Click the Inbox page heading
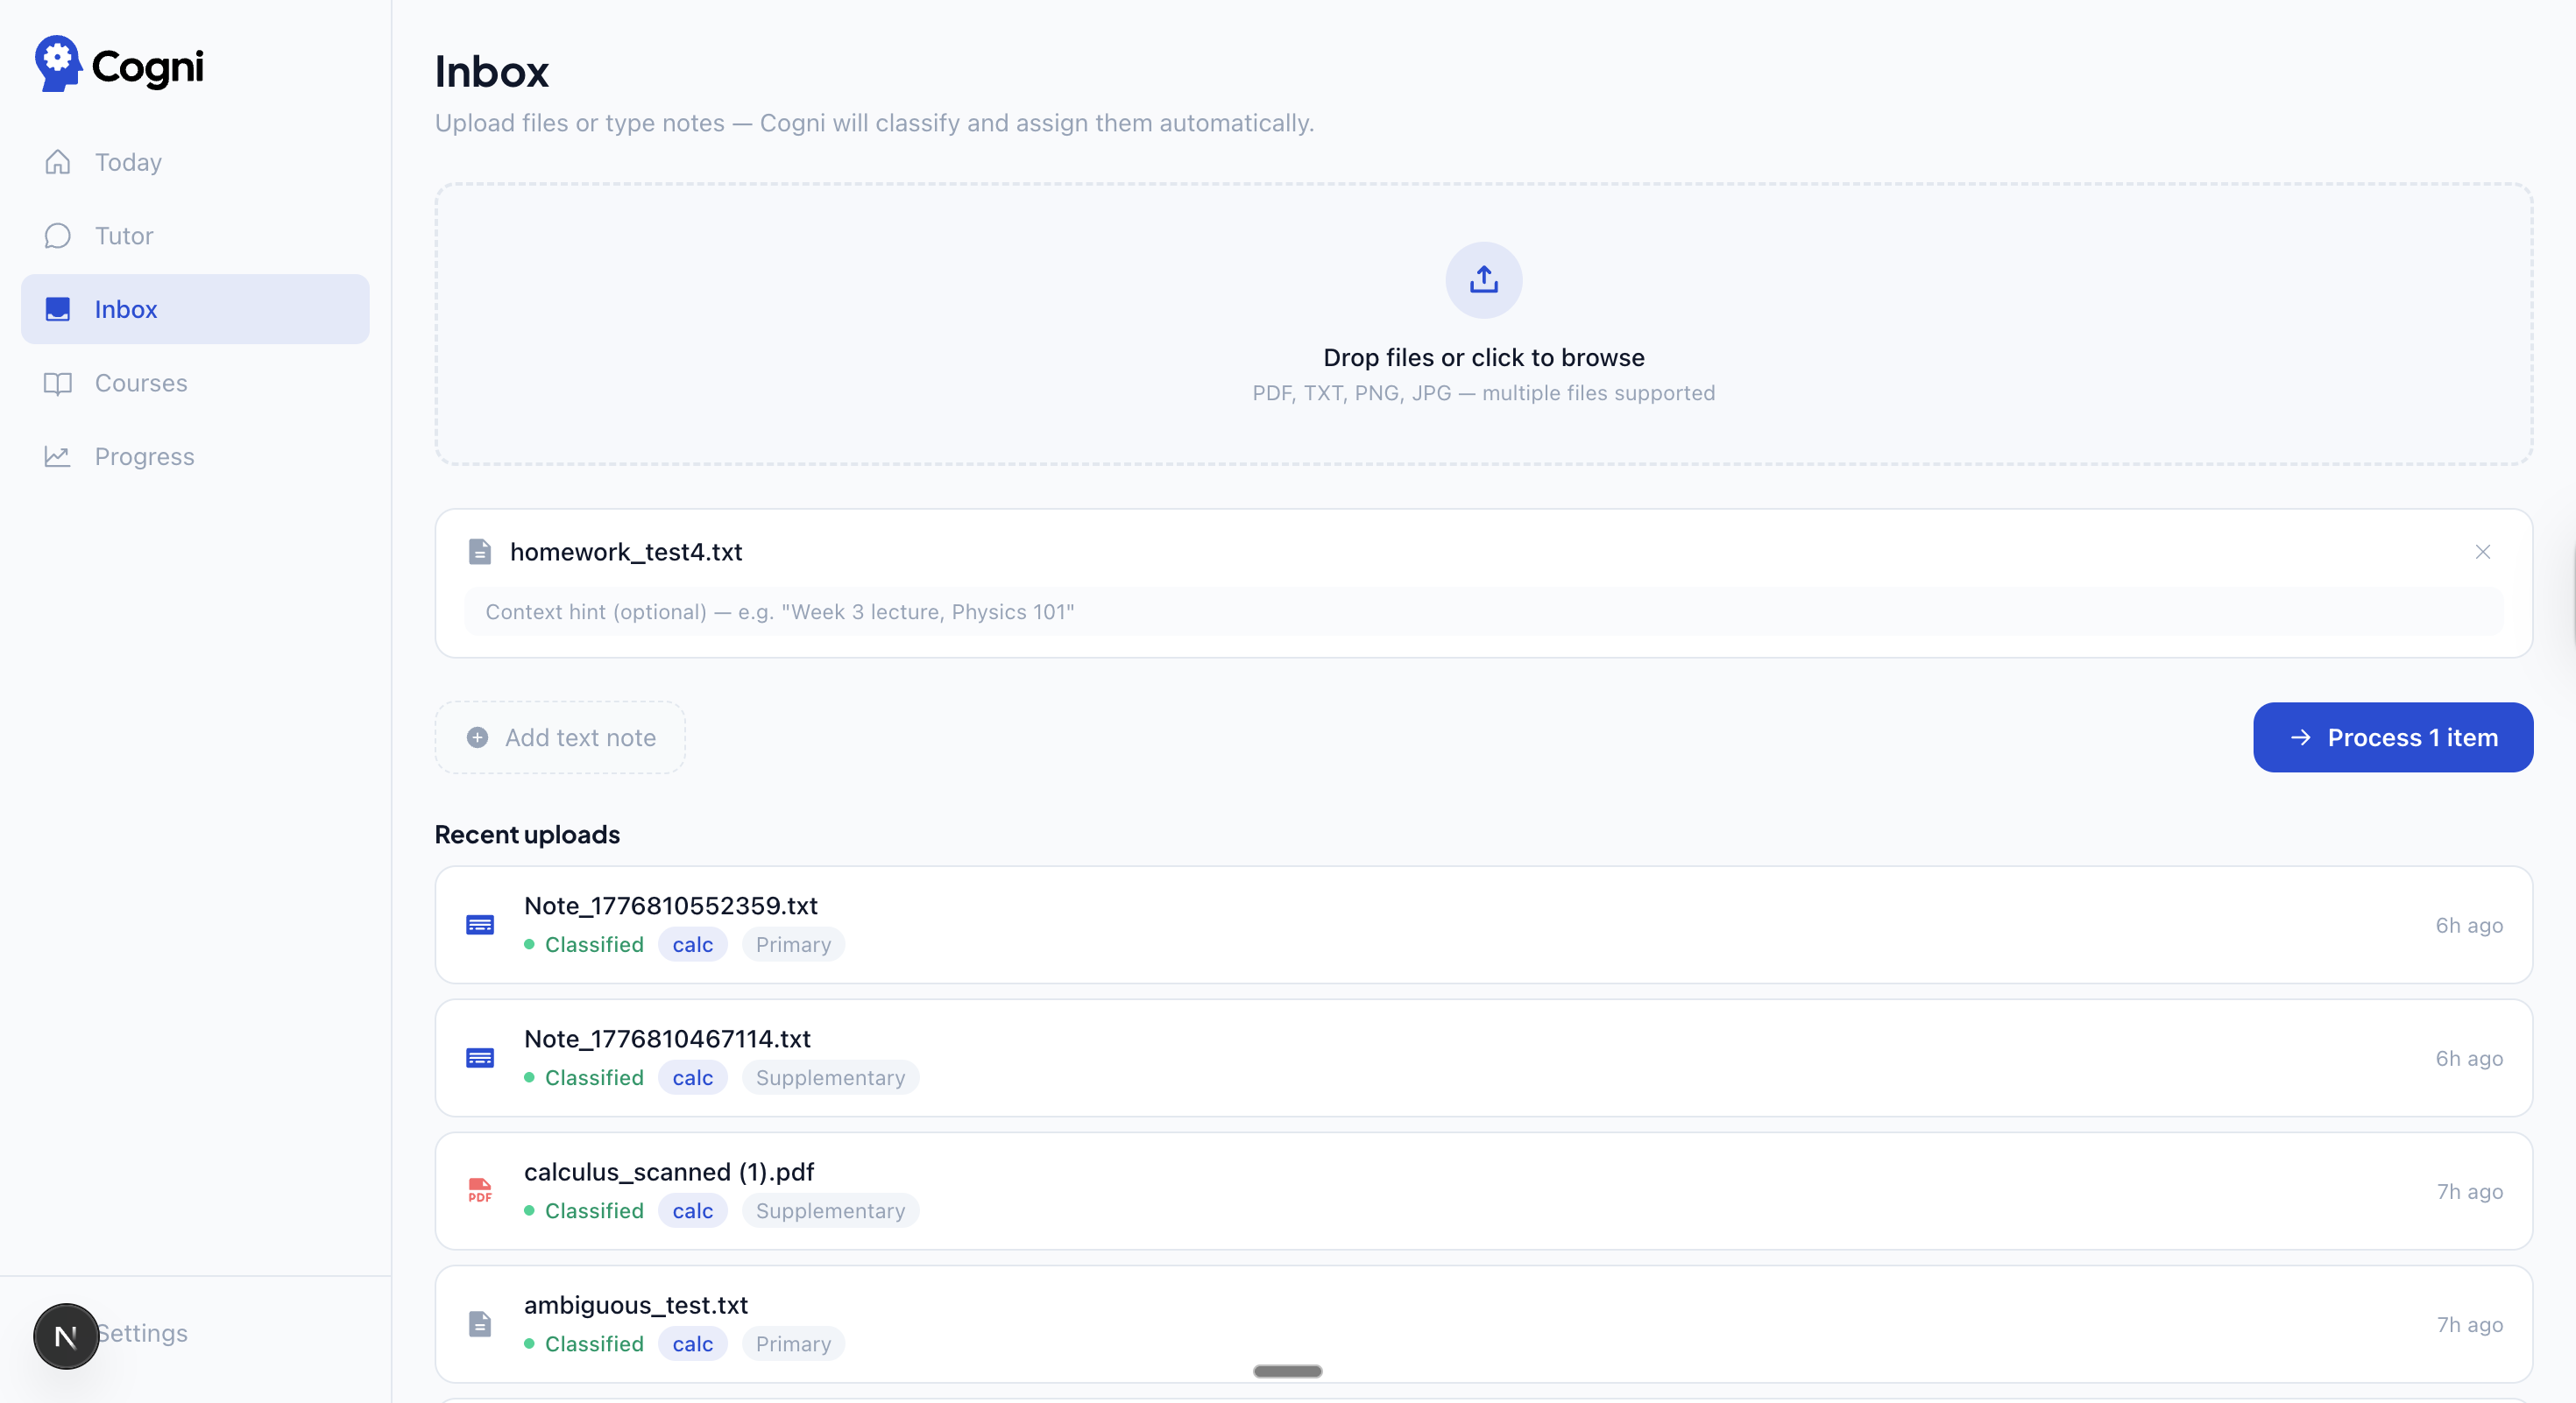Viewport: 2576px width, 1403px height. pos(492,72)
